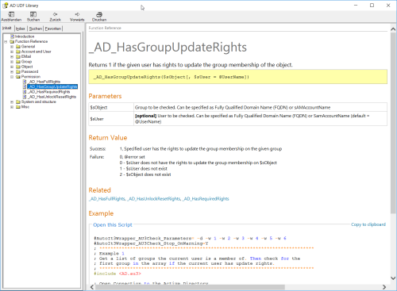Screen dimensions: 397x291
Task: Follow the _AD_HasFullRights related link
Action: (x=107, y=199)
